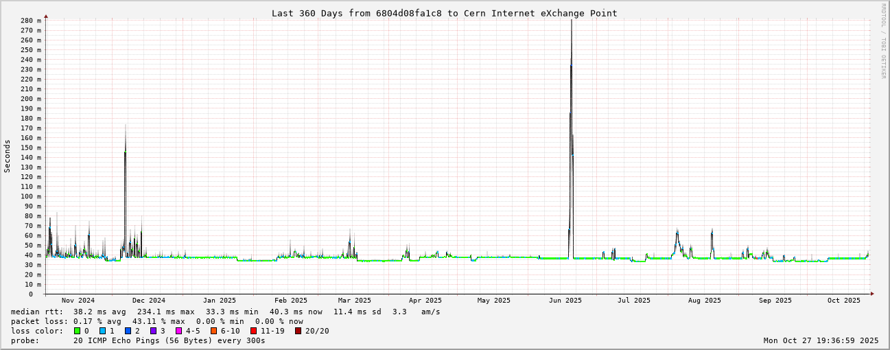Click the Mar 2025 time axis label
The width and height of the screenshot is (890, 350).
click(x=354, y=301)
